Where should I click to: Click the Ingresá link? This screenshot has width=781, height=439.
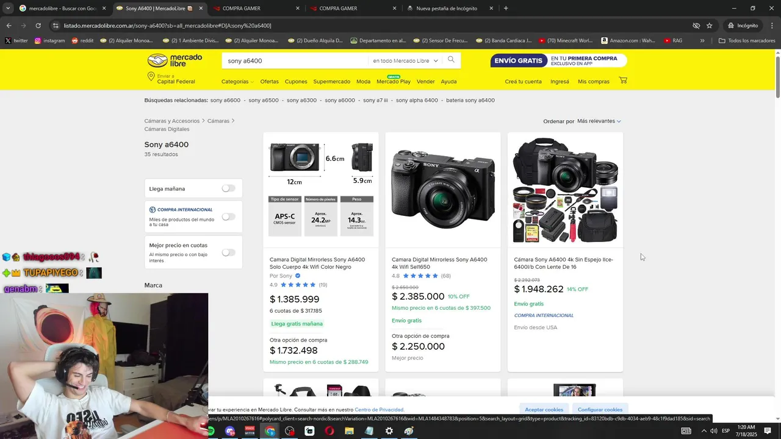(x=560, y=82)
